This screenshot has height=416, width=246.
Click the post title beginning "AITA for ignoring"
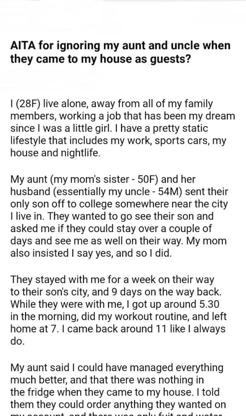click(x=118, y=52)
